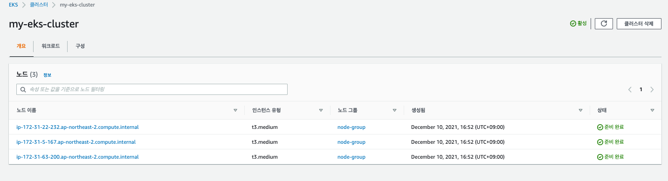Click the green 활성 status check icon

coord(573,24)
